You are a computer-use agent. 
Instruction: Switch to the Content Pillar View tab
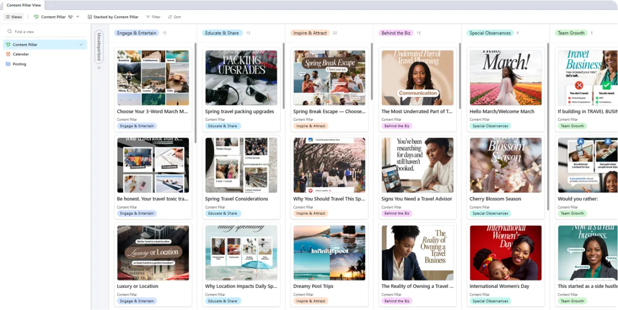[x=24, y=5]
